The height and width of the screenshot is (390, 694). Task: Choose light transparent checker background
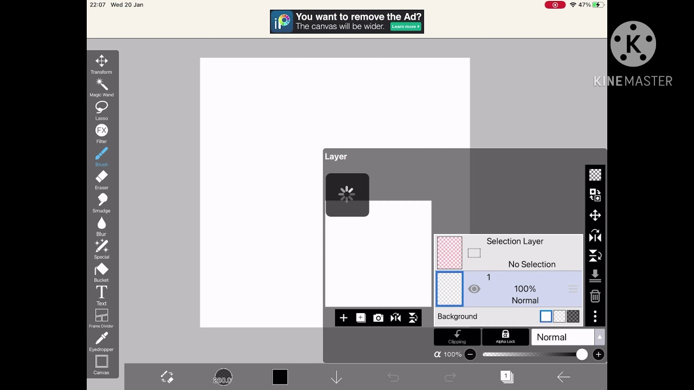[x=560, y=316]
